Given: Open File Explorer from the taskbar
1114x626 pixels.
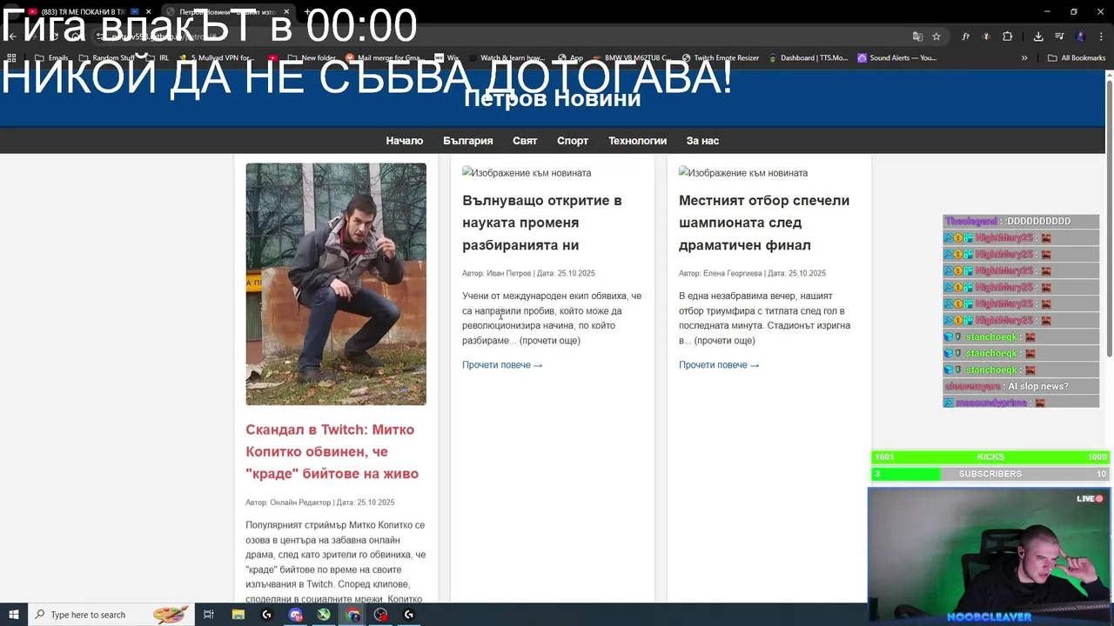Looking at the screenshot, I should (238, 615).
